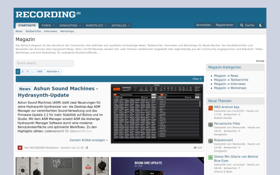Click Ganzen Artikel anzeigen link

[x=89, y=140]
